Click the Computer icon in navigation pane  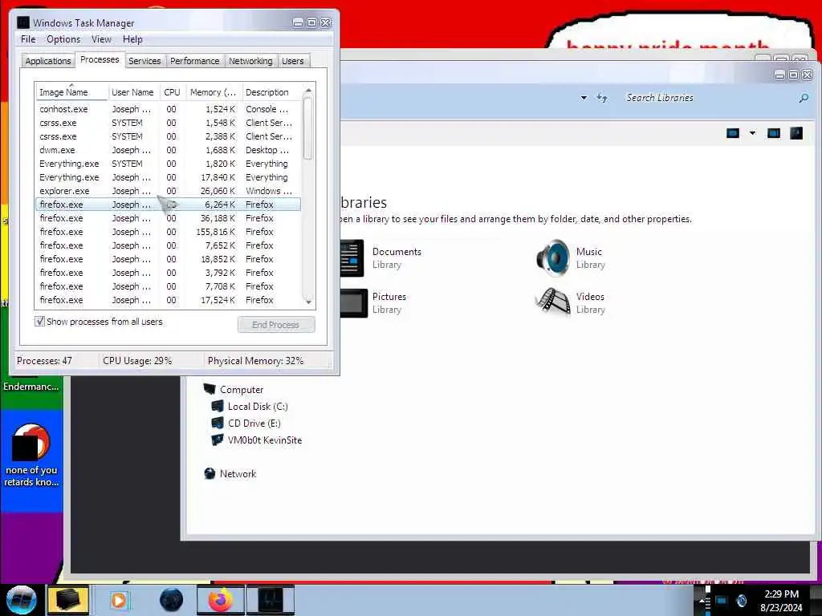point(210,389)
